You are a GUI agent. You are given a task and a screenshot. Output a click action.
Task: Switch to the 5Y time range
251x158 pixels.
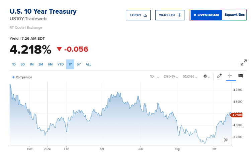point(79,64)
